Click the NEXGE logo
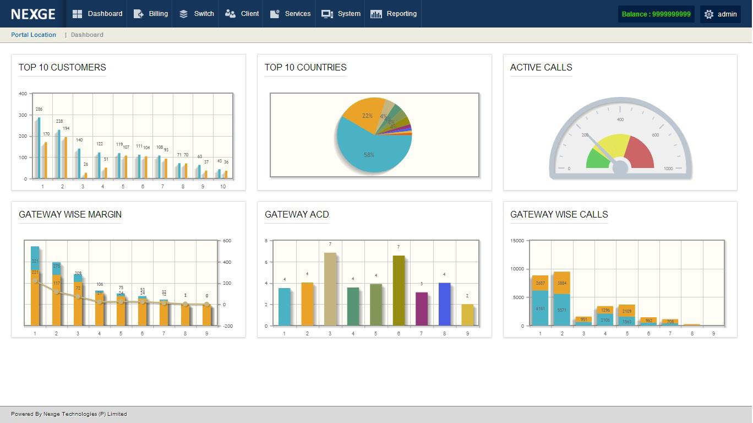The image size is (753, 423). coord(33,14)
